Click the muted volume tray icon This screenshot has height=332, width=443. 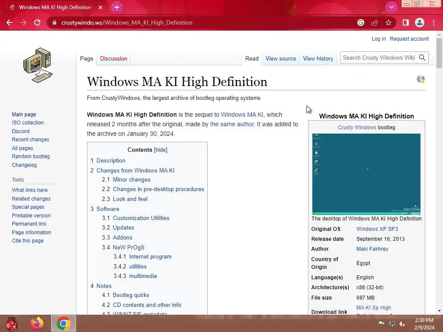(402, 323)
